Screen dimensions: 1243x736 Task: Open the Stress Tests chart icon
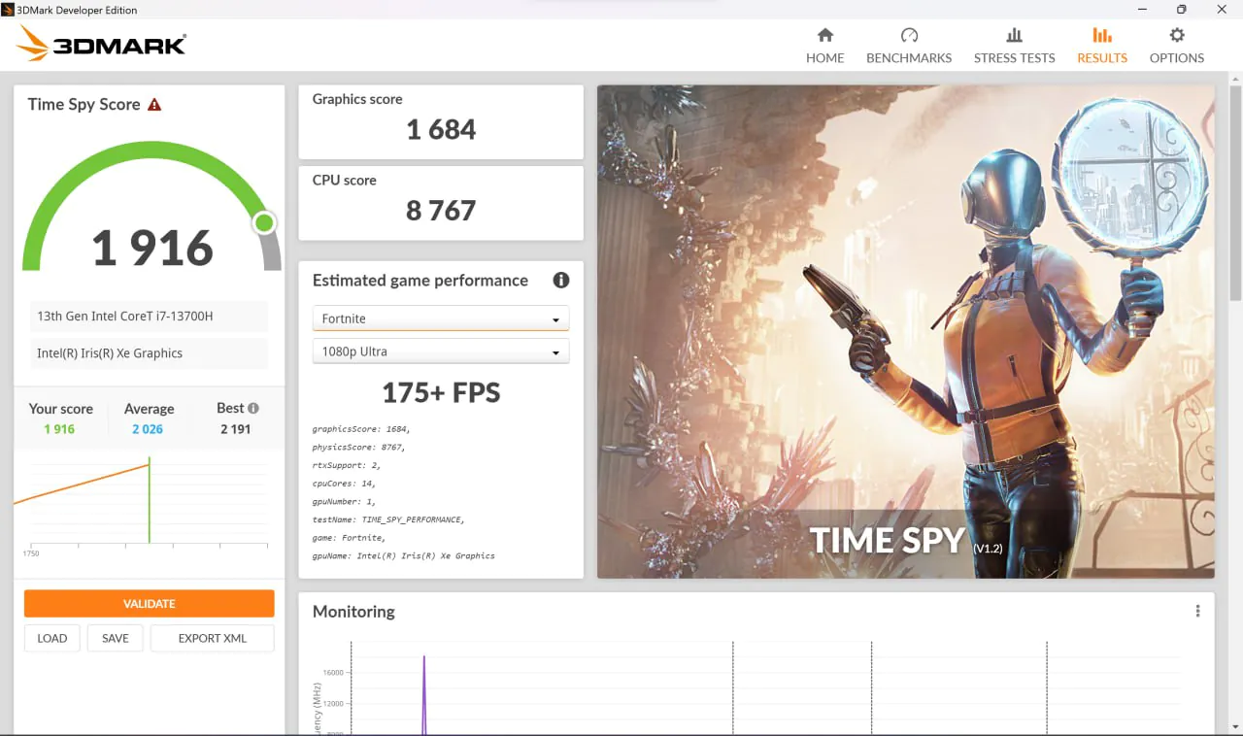(1014, 35)
